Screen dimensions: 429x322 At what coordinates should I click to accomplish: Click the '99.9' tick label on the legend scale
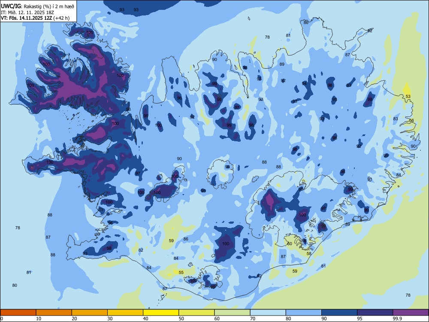tap(397, 319)
